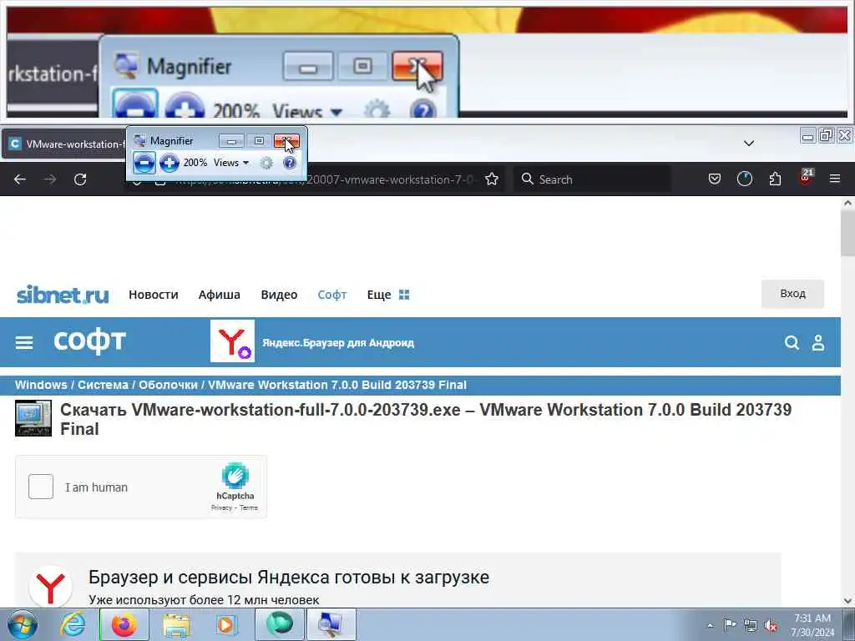Viewport: 855px width, 641px height.
Task: Open the Firefox extensions puzzle icon
Action: [775, 179]
